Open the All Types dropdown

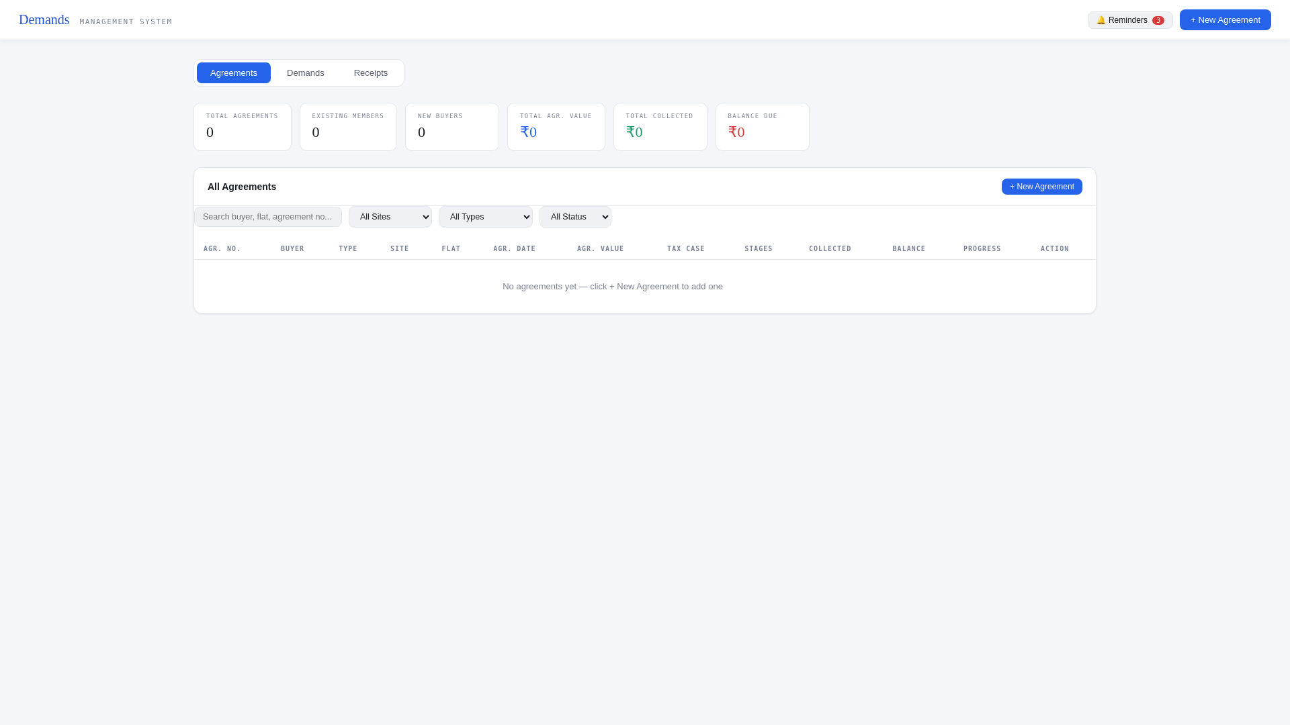486,217
